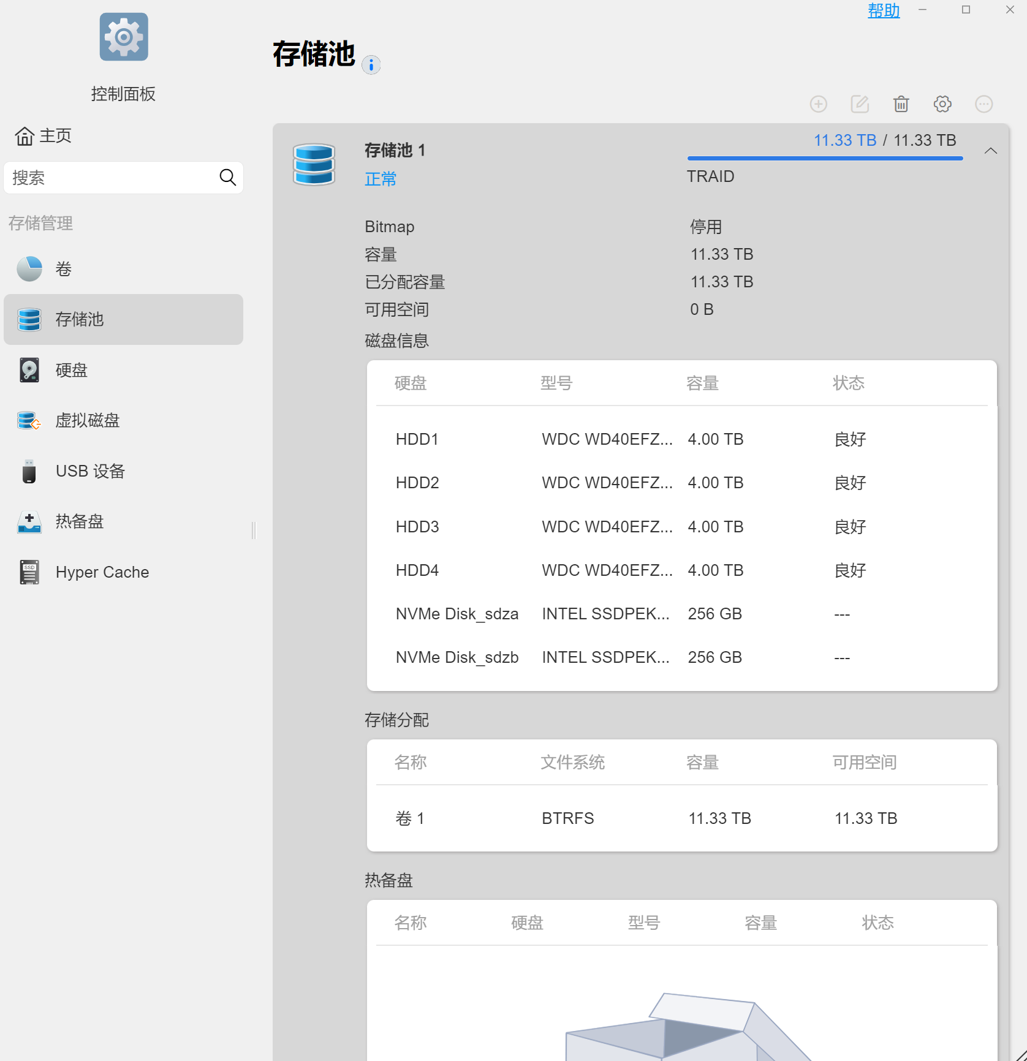Open USB 设备 in sidebar
This screenshot has height=1061, width=1027.
[x=90, y=471]
